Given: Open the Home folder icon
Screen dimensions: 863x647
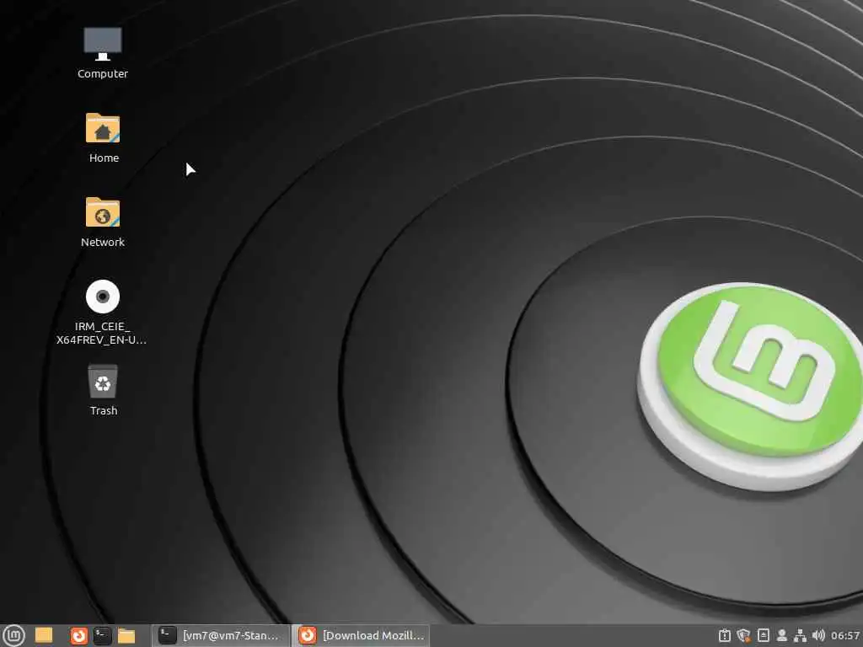Looking at the screenshot, I should (x=102, y=128).
